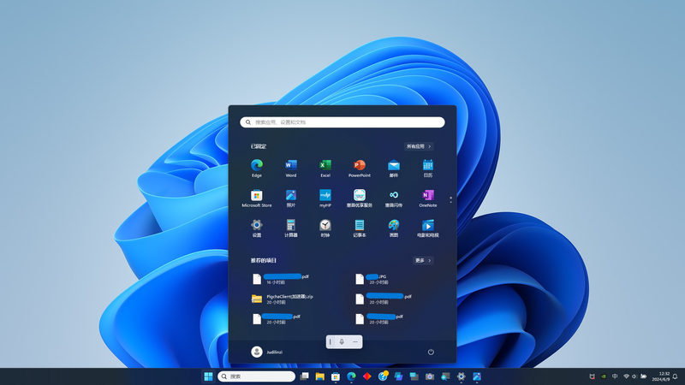Viewport: 685px width, 385px height.
Task: Expand 所有应用 all apps list
Action: (x=419, y=146)
